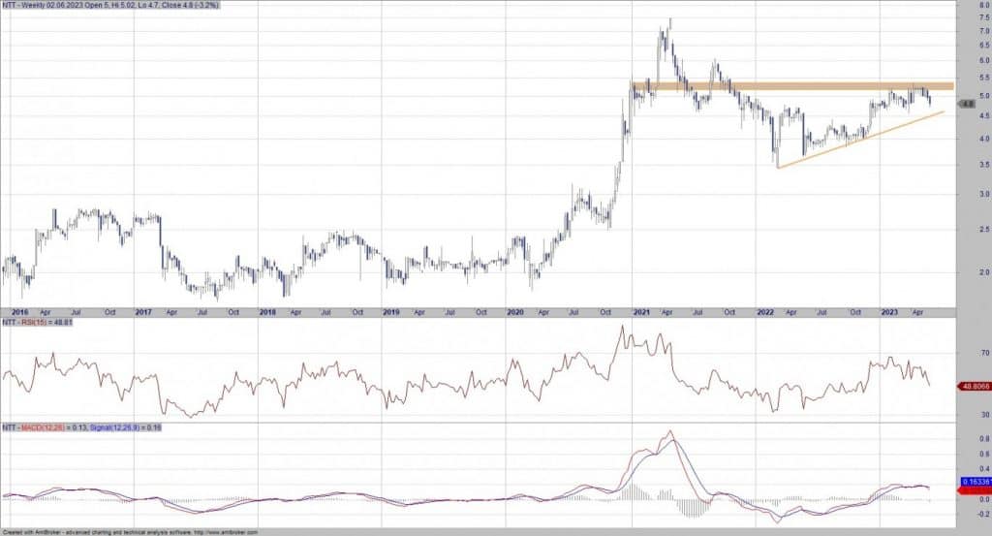Click the RSI line peak above 70
This screenshot has height=536, width=992.
tap(621, 327)
